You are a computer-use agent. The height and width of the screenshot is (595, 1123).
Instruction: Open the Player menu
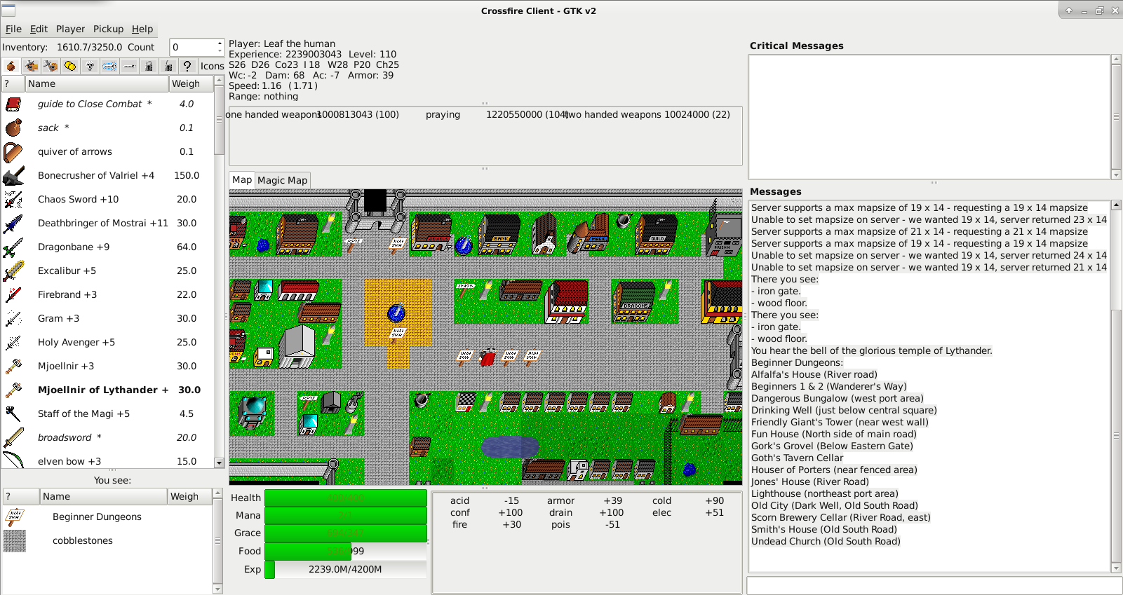[x=70, y=29]
